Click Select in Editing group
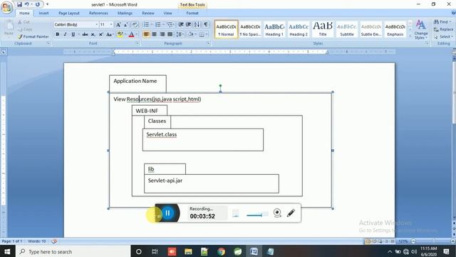This screenshot has width=456, height=257. [x=442, y=36]
